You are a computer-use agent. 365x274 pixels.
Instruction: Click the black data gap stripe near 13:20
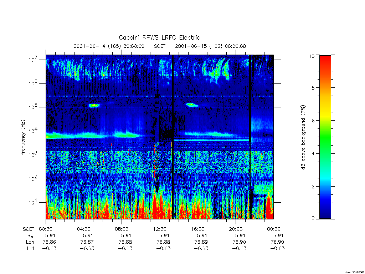pyautogui.click(x=173, y=137)
